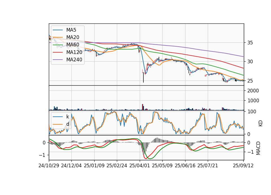Viewport: 271px width, 195px height.
Task: Click the 24/10/29 date axis label
Action: pyautogui.click(x=49, y=166)
